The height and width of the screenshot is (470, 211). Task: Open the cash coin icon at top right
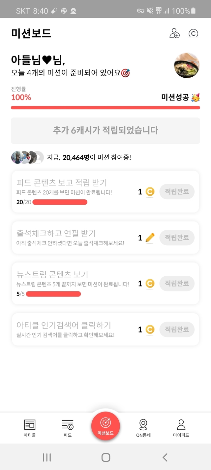pyautogui.click(x=194, y=33)
